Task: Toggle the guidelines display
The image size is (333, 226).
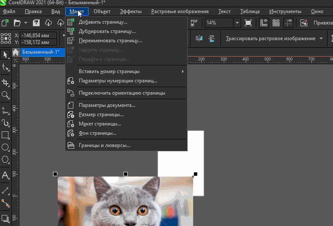Action: click(x=288, y=22)
